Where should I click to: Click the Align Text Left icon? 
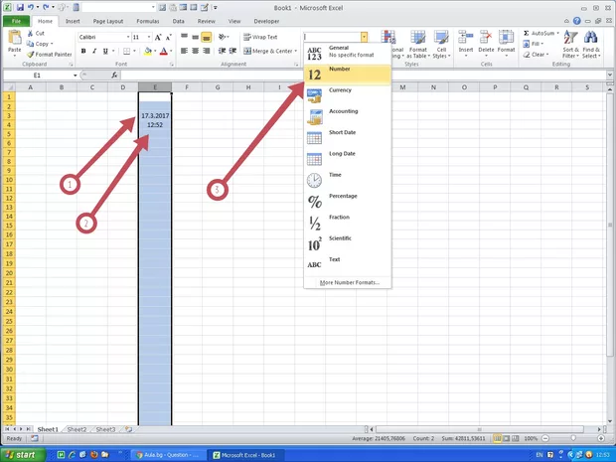(x=184, y=51)
